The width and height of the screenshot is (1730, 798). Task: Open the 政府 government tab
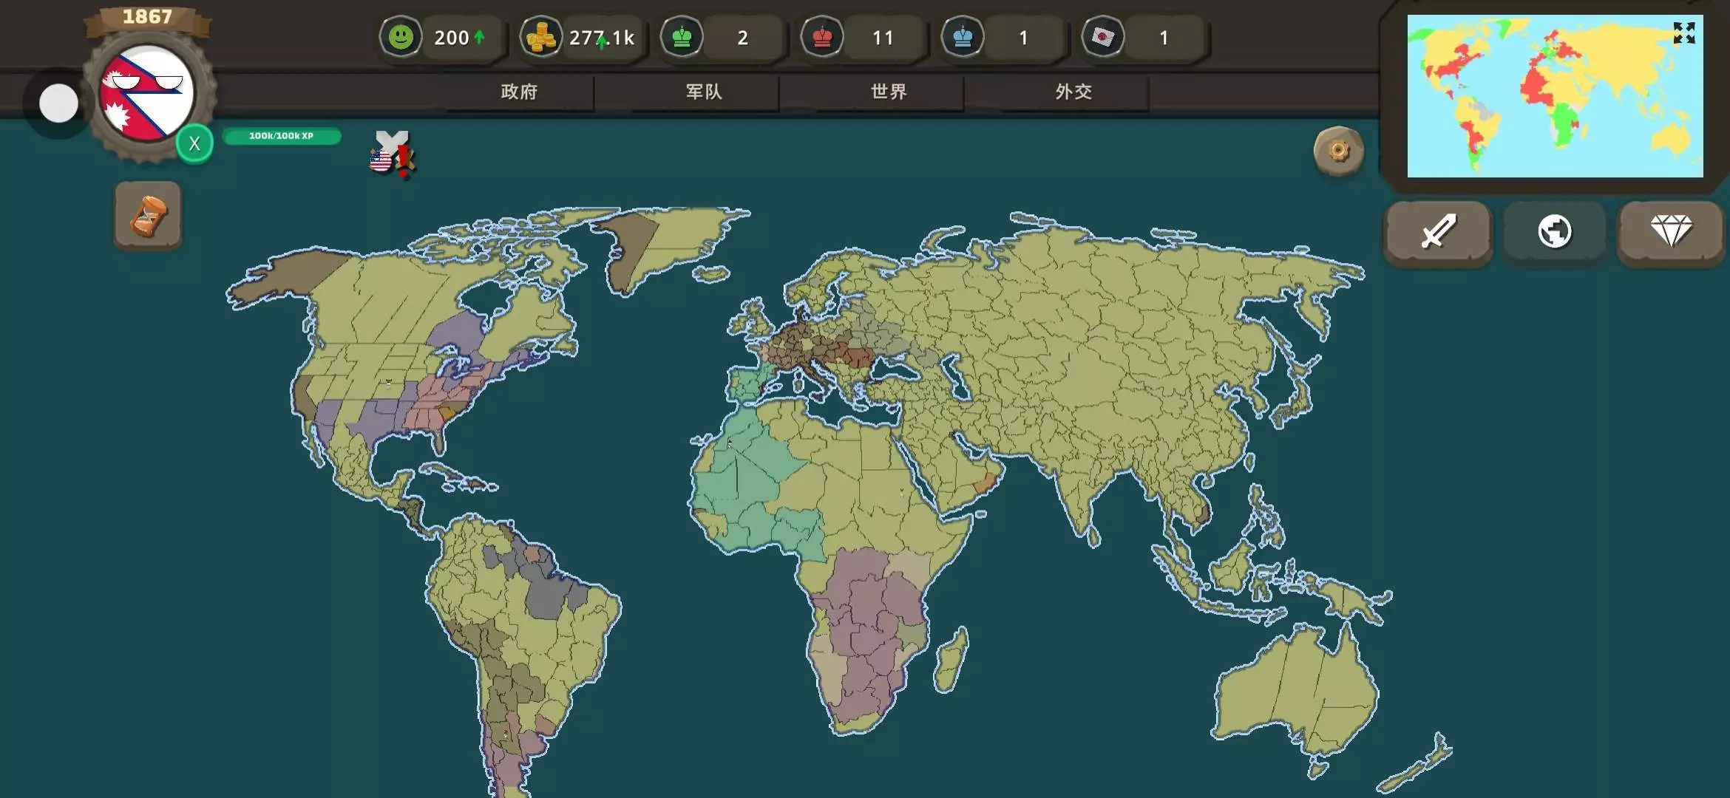coord(519,92)
